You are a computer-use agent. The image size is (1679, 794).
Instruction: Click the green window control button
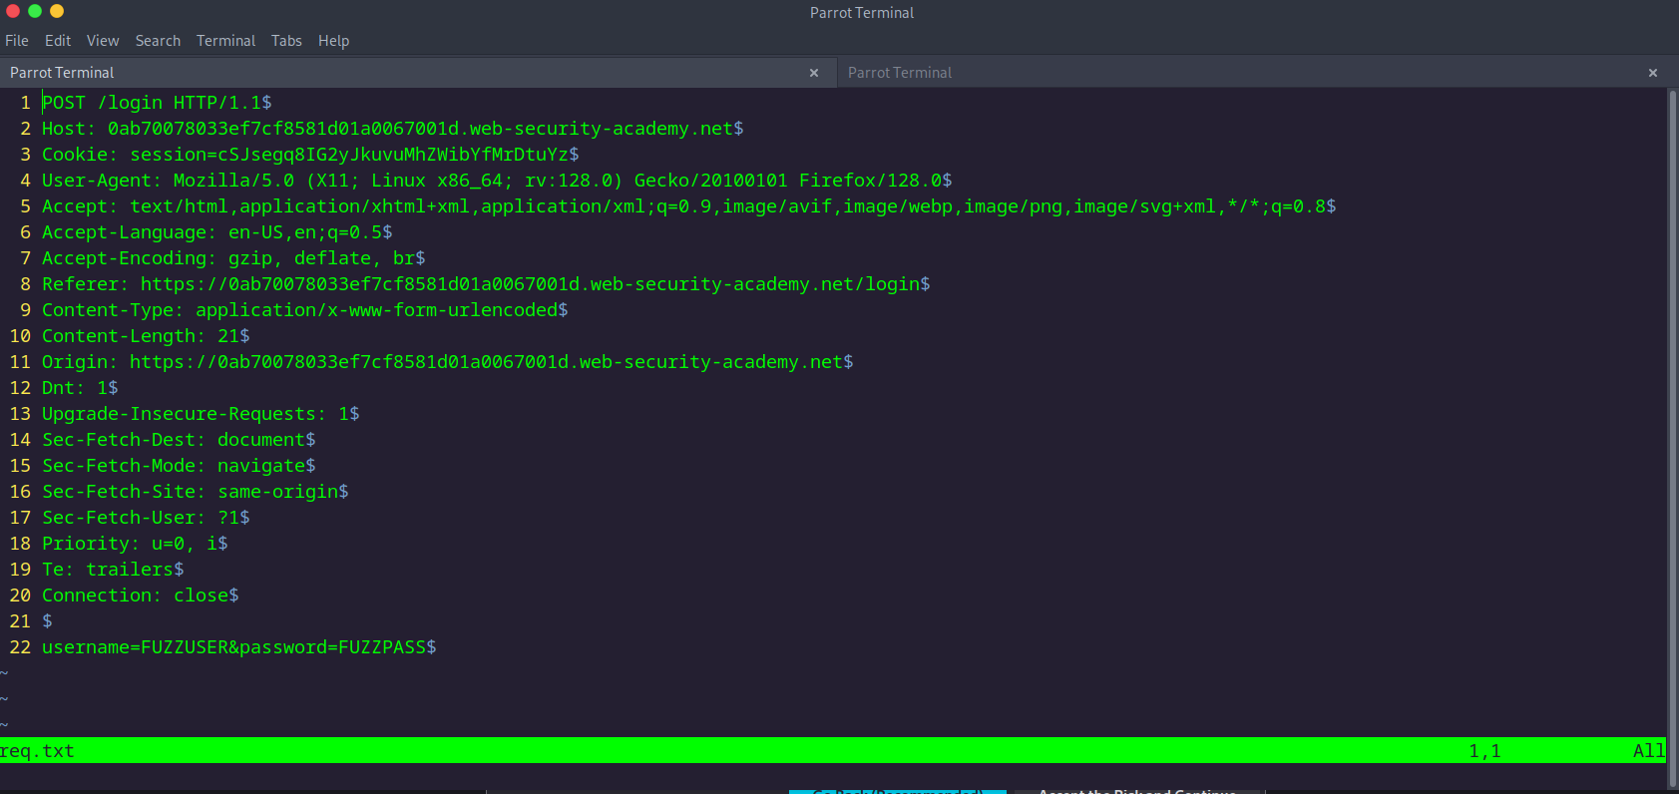35,11
